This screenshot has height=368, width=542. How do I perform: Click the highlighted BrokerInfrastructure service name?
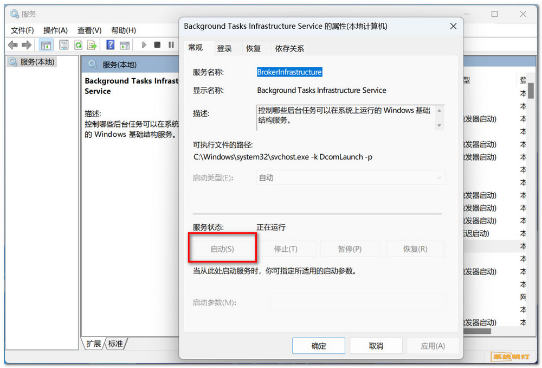point(289,72)
